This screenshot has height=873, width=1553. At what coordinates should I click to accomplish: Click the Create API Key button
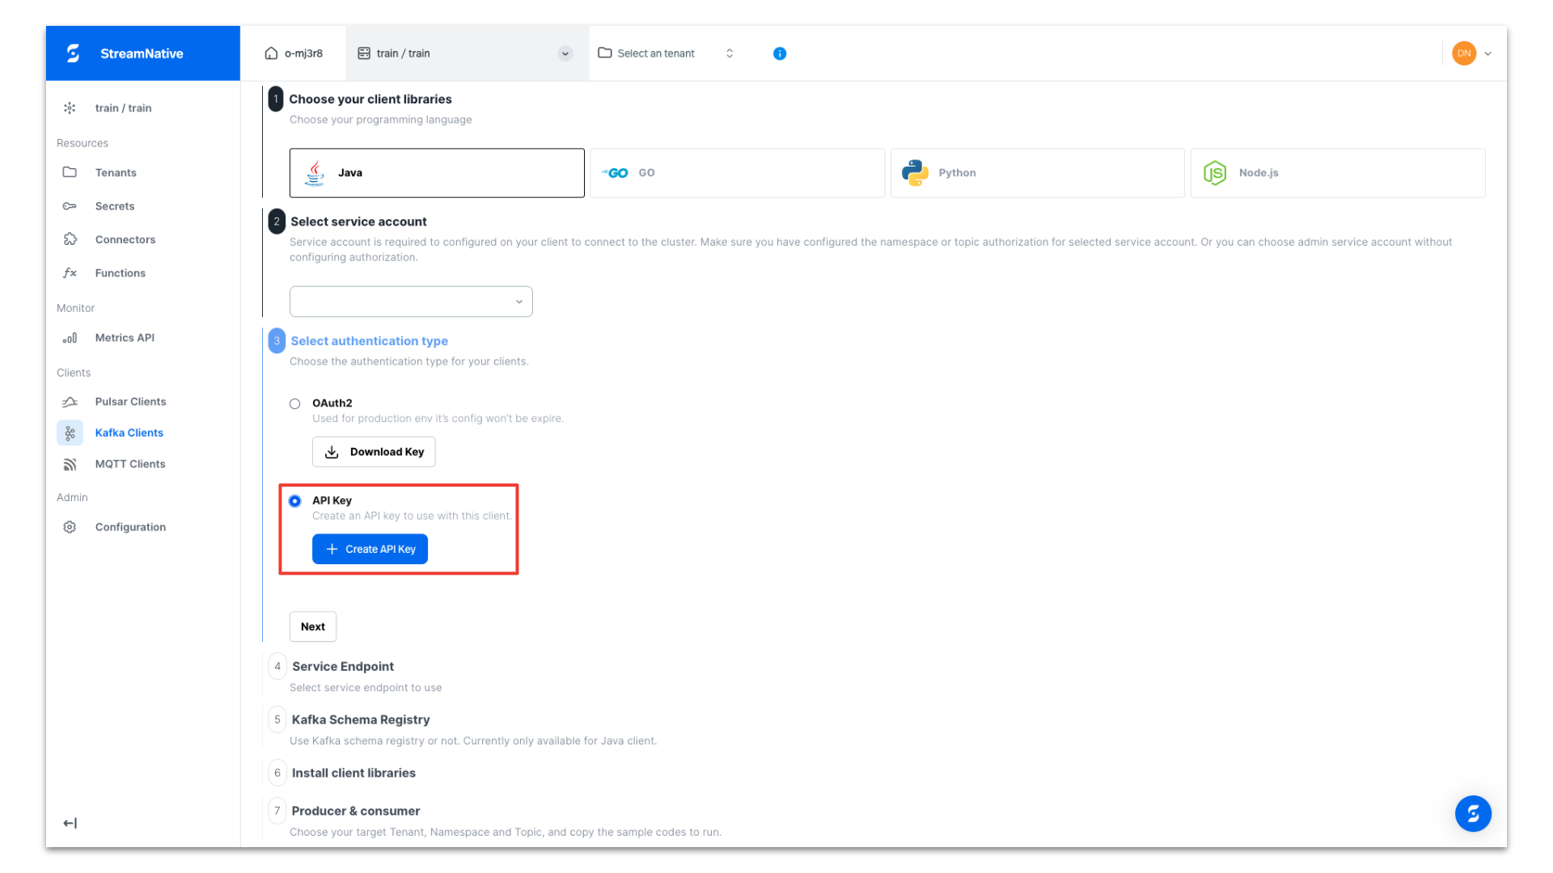370,549
